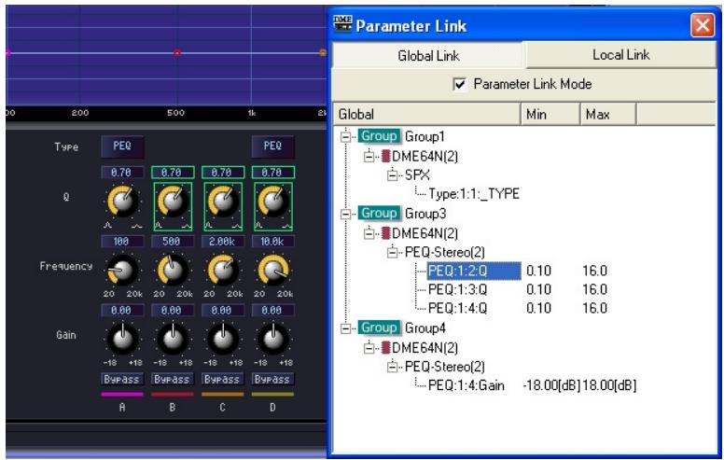Toggle Bypass for band B
The height and width of the screenshot is (460, 724).
(173, 379)
